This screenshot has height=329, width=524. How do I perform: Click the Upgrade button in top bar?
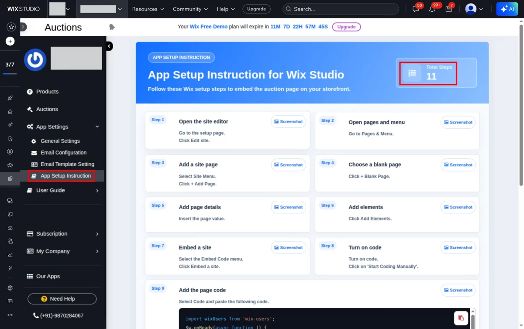[x=256, y=9]
